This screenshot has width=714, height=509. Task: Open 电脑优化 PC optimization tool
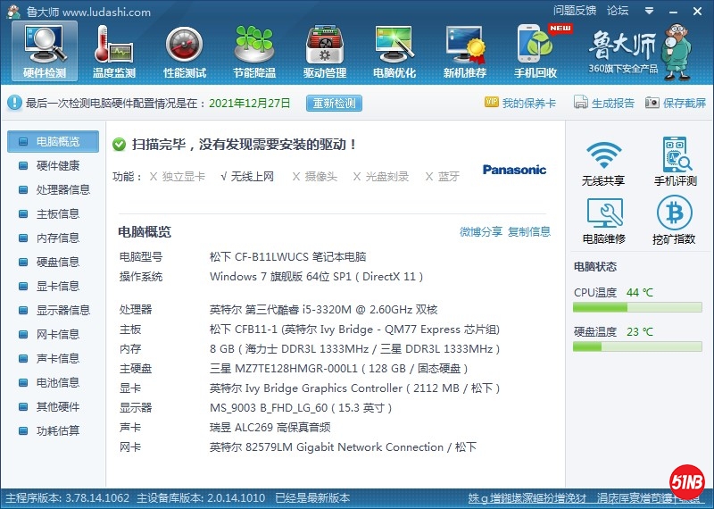(x=394, y=50)
